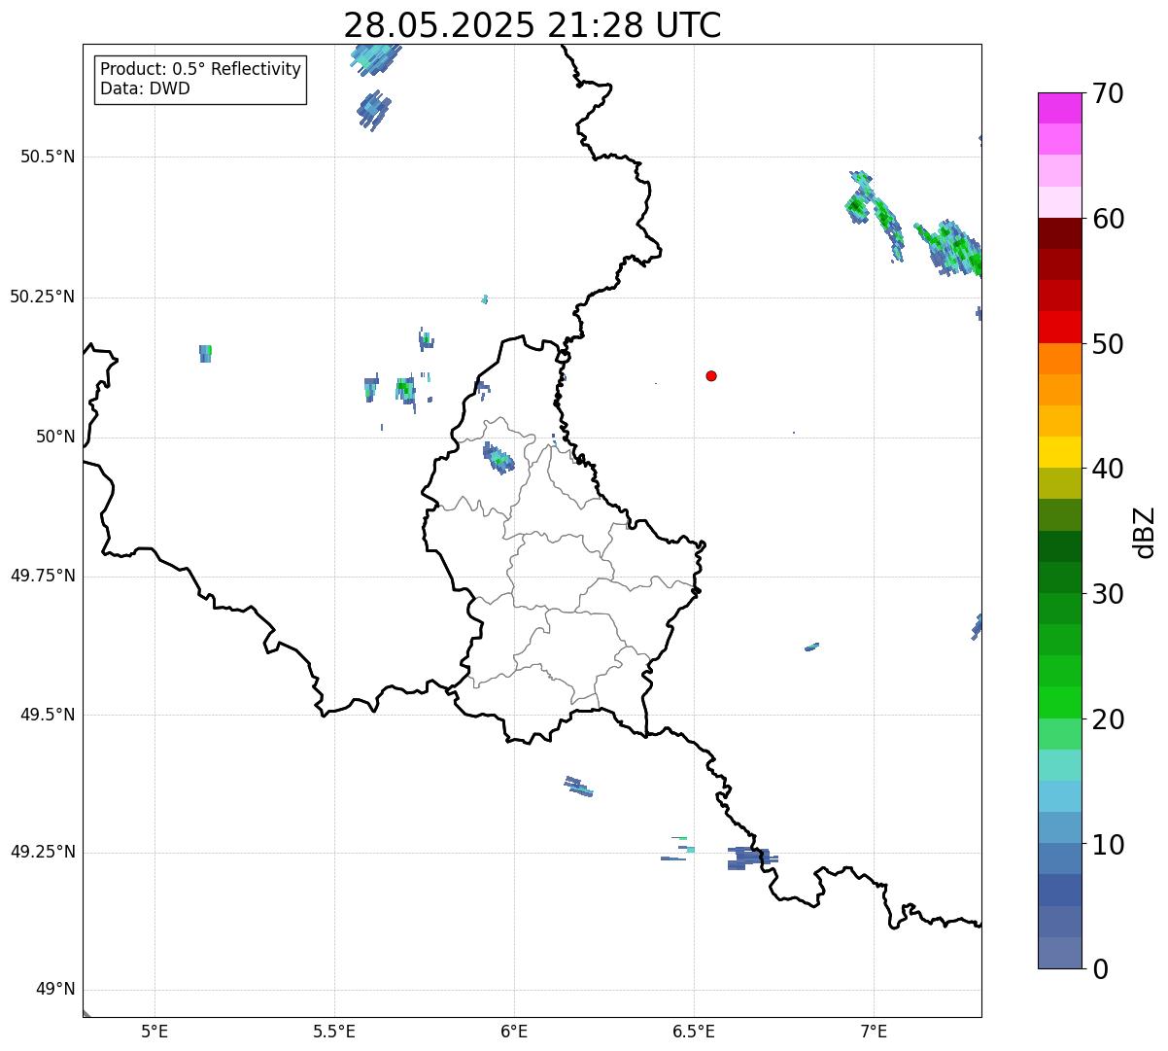Screen dimensions: 1168x1051
Task: Click the title text 28.05.2025 21:28 UTC
Action: point(532,25)
